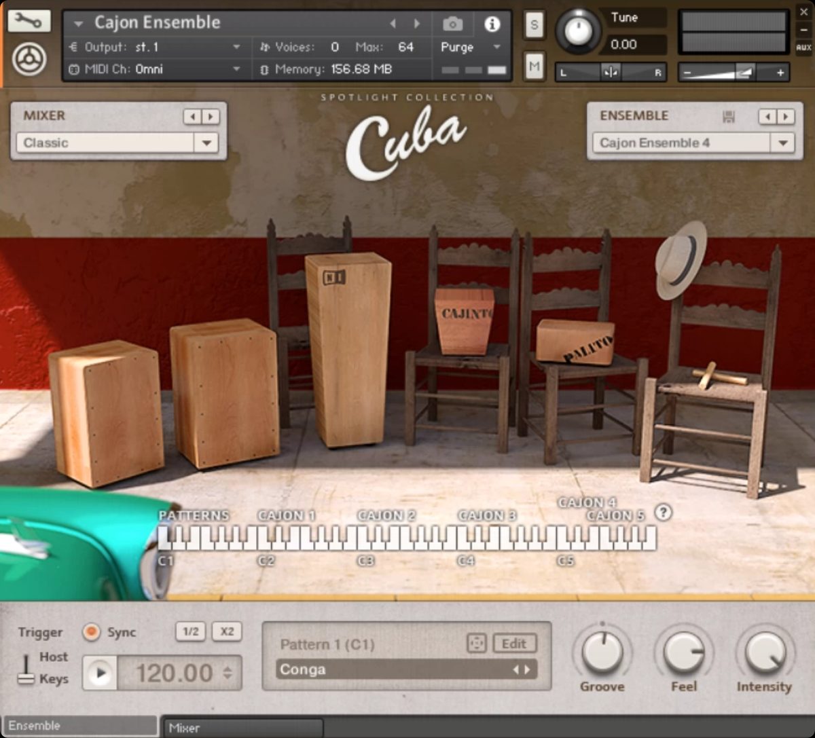This screenshot has width=815, height=738.
Task: Enable double-time X2 button
Action: [227, 631]
